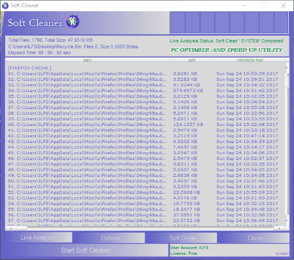
Task: Sort by the PATH column header
Action: pyautogui.click(x=88, y=60)
